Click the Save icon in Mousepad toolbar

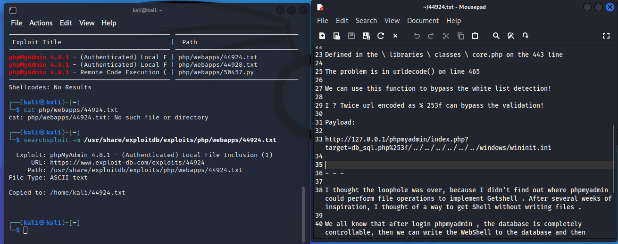tap(351, 36)
